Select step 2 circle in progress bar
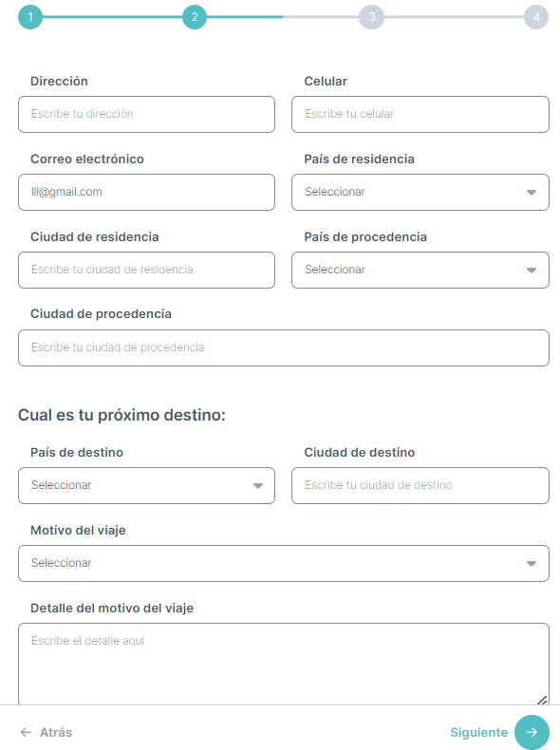This screenshot has height=750, width=560. point(195,17)
